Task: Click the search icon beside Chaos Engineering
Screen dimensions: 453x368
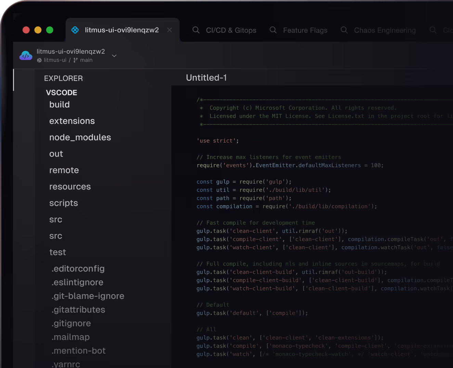Action: [x=344, y=30]
